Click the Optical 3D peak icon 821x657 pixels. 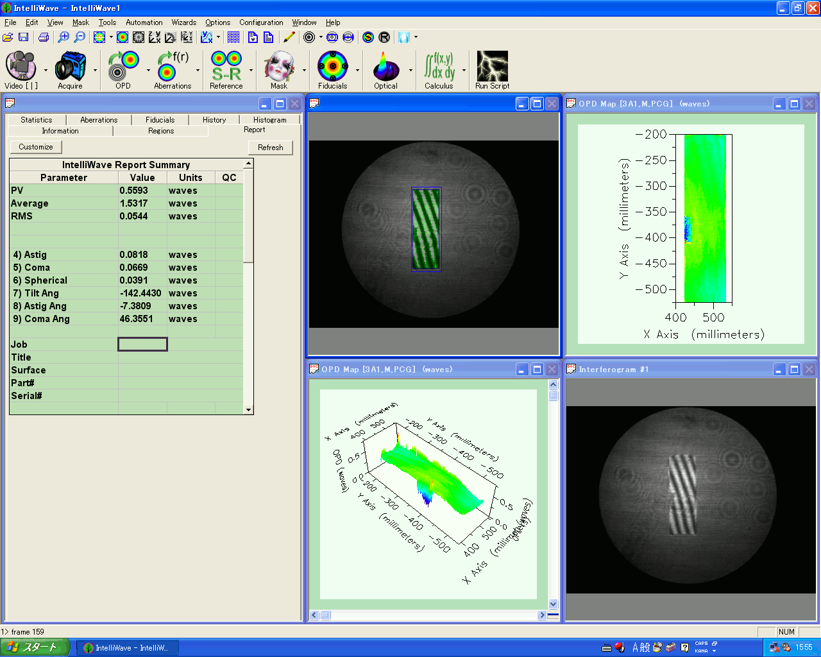point(385,69)
